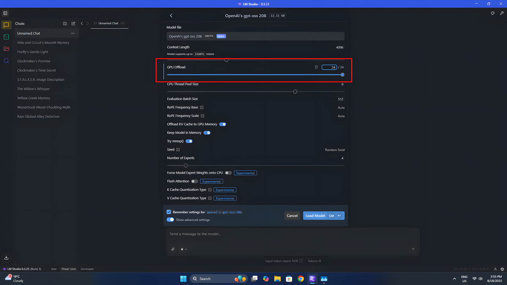Click the Load Model button
The width and height of the screenshot is (507, 285).
coord(315,215)
